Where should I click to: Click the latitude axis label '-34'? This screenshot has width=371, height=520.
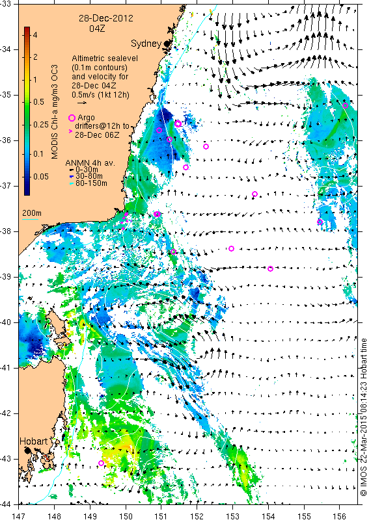5,49
